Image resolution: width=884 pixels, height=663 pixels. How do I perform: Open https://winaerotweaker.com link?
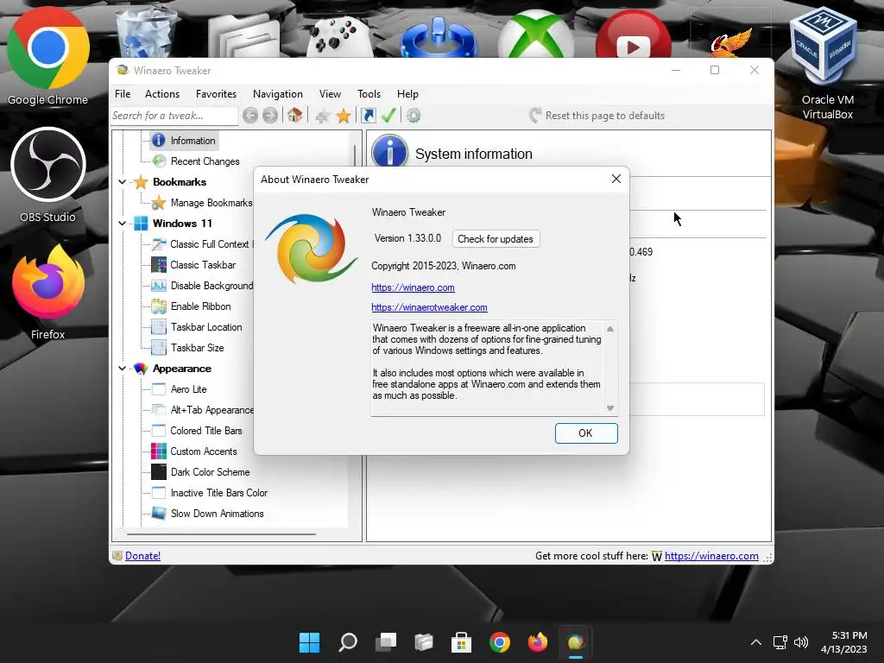429,307
